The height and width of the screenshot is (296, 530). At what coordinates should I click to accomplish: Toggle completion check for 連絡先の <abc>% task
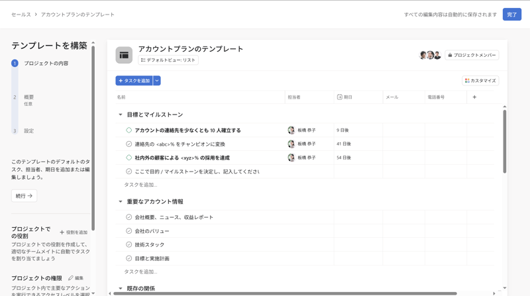tap(129, 144)
